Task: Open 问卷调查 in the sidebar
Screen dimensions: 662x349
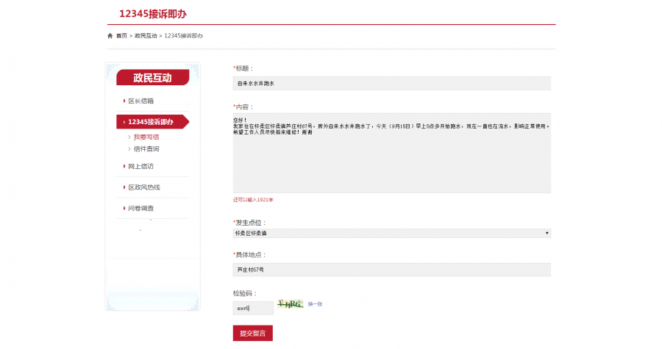Action: pyautogui.click(x=140, y=209)
